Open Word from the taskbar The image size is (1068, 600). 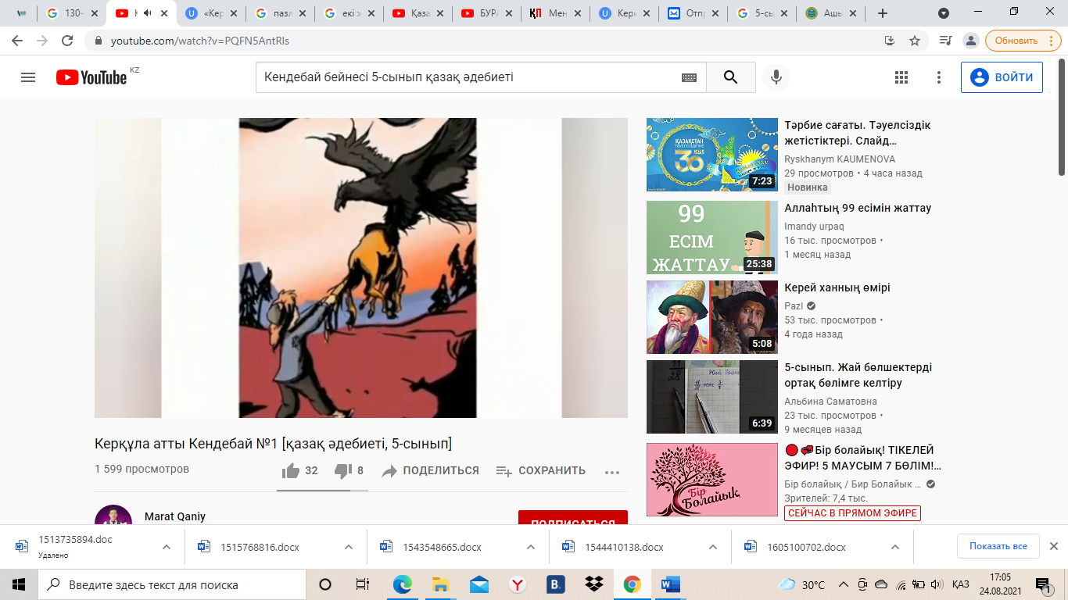[670, 584]
